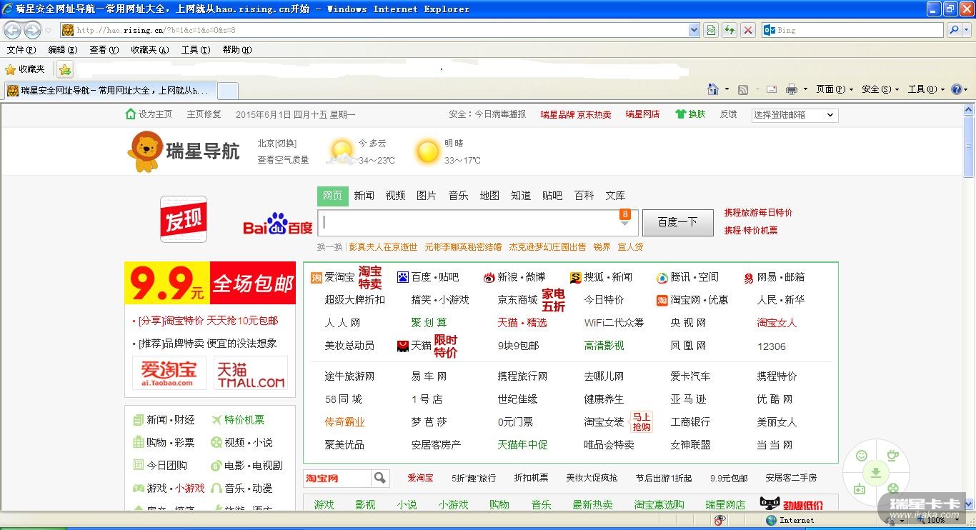This screenshot has width=976, height=530.
Task: Click the red X Stop loading icon
Action: coord(747,30)
